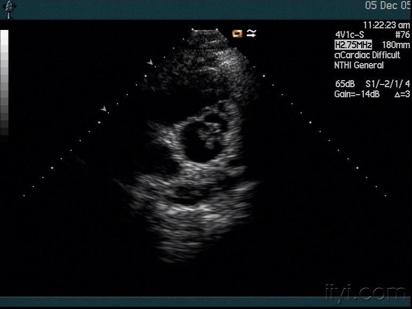The height and width of the screenshot is (309, 412).
Task: Click the lower focal zone arrowhead marker
Action: [104, 109]
